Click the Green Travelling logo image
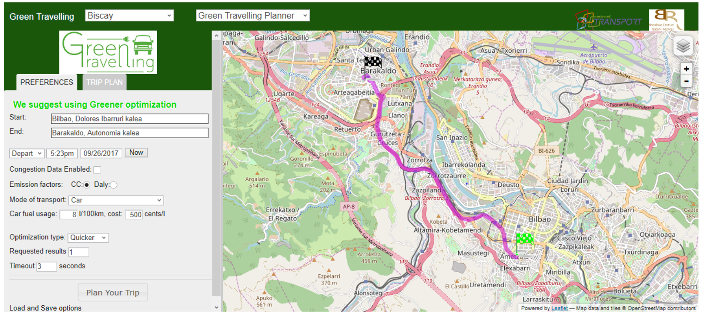 [108, 52]
